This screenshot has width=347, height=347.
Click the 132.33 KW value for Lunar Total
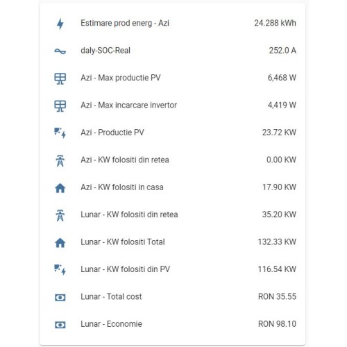[277, 242]
